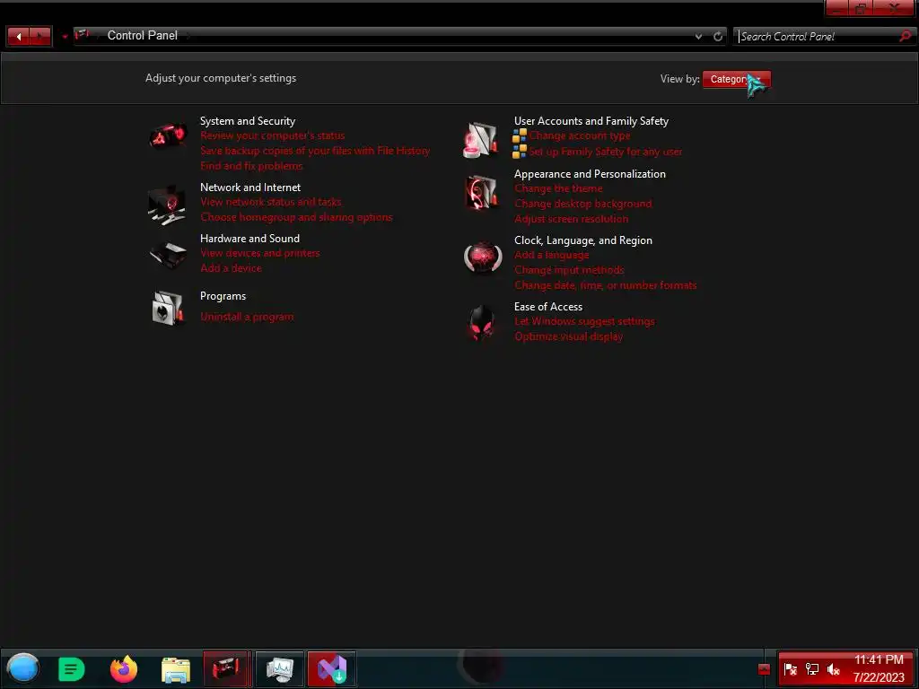Click View network status and tasks
The image size is (919, 689).
(x=271, y=202)
